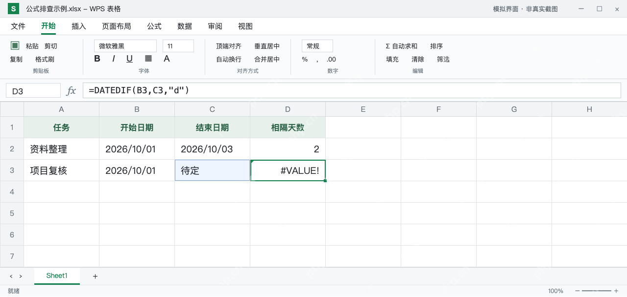Click the 粘贴 paste button
627x297 pixels.
(x=32, y=46)
